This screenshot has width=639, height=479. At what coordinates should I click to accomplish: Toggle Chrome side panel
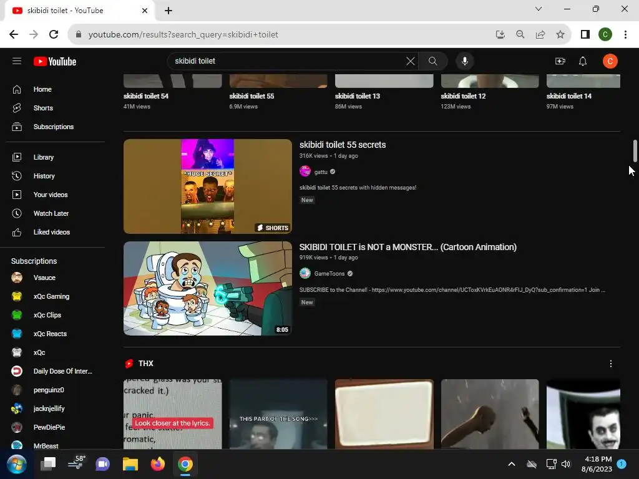585,35
